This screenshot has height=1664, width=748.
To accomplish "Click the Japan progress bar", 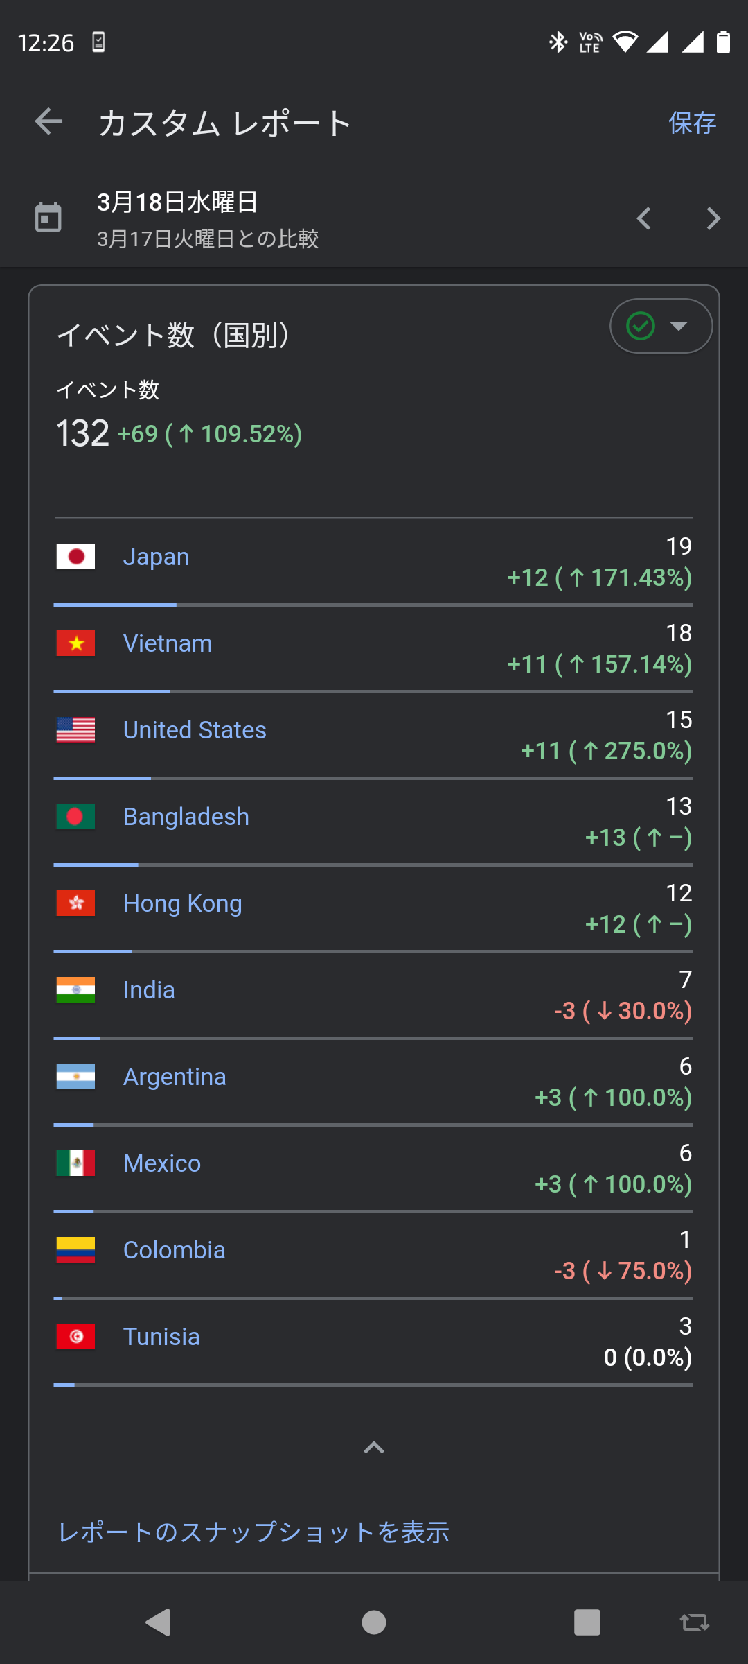I will pos(373,605).
